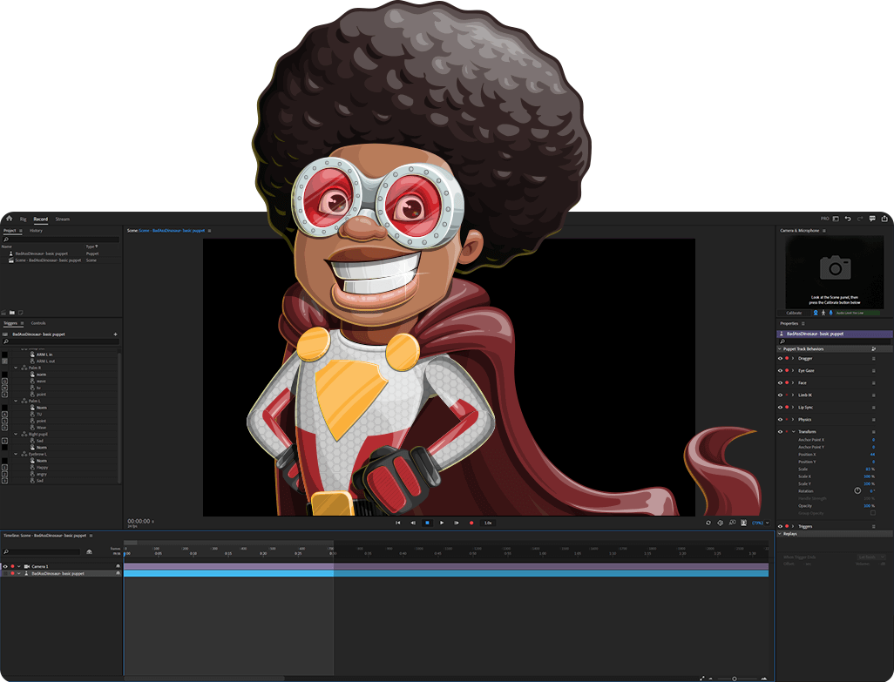Image resolution: width=894 pixels, height=682 pixels.
Task: Switch to the Rig workspace tab
Action: pos(24,219)
